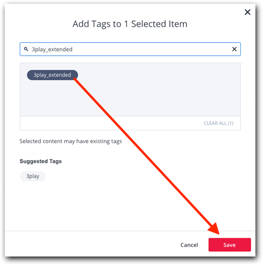Image resolution: width=263 pixels, height=265 pixels.
Task: Close the Add Tags dialog
Action: pos(247,12)
